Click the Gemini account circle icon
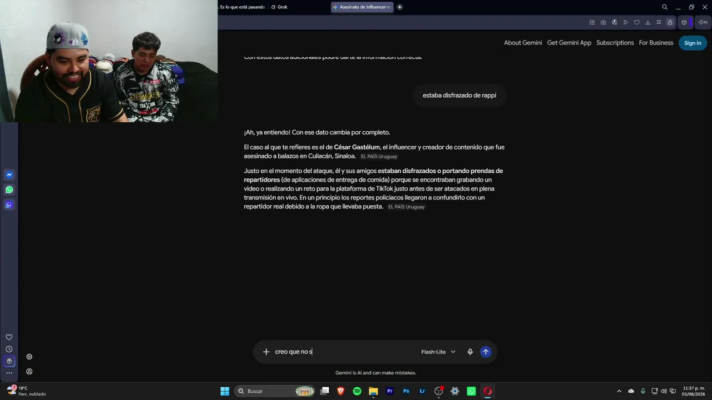 29,372
